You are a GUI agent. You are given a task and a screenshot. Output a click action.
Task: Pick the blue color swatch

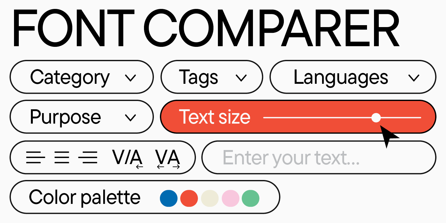coord(169,198)
